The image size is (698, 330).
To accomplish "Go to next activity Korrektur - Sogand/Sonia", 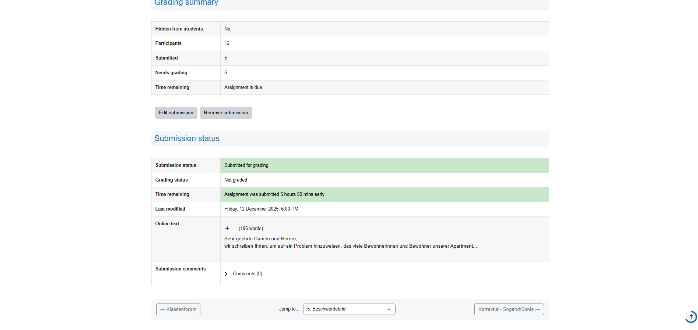I will [509, 309].
